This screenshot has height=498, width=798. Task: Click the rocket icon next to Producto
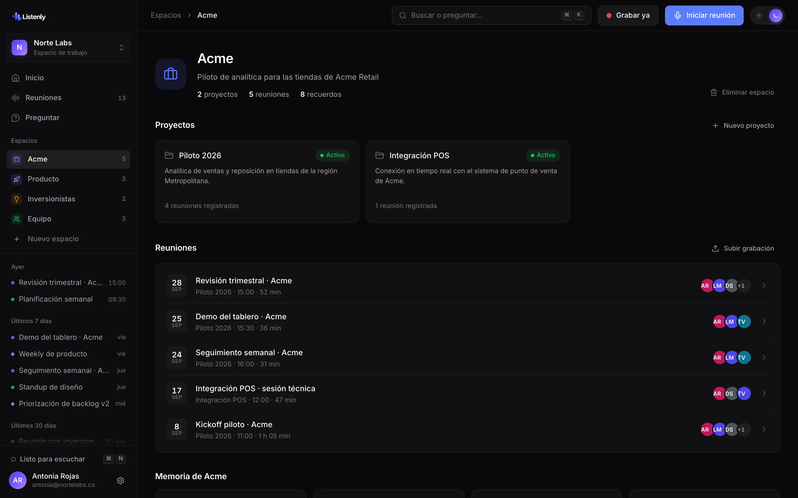[x=17, y=179]
